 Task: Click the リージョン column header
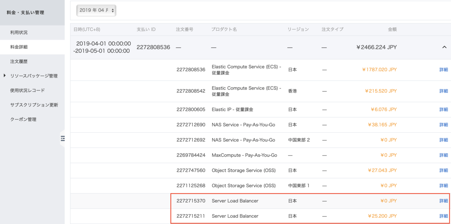point(298,29)
